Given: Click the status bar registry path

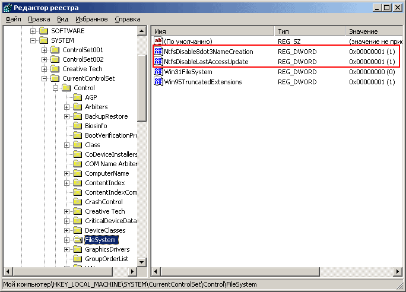Looking at the screenshot, I should point(130,284).
